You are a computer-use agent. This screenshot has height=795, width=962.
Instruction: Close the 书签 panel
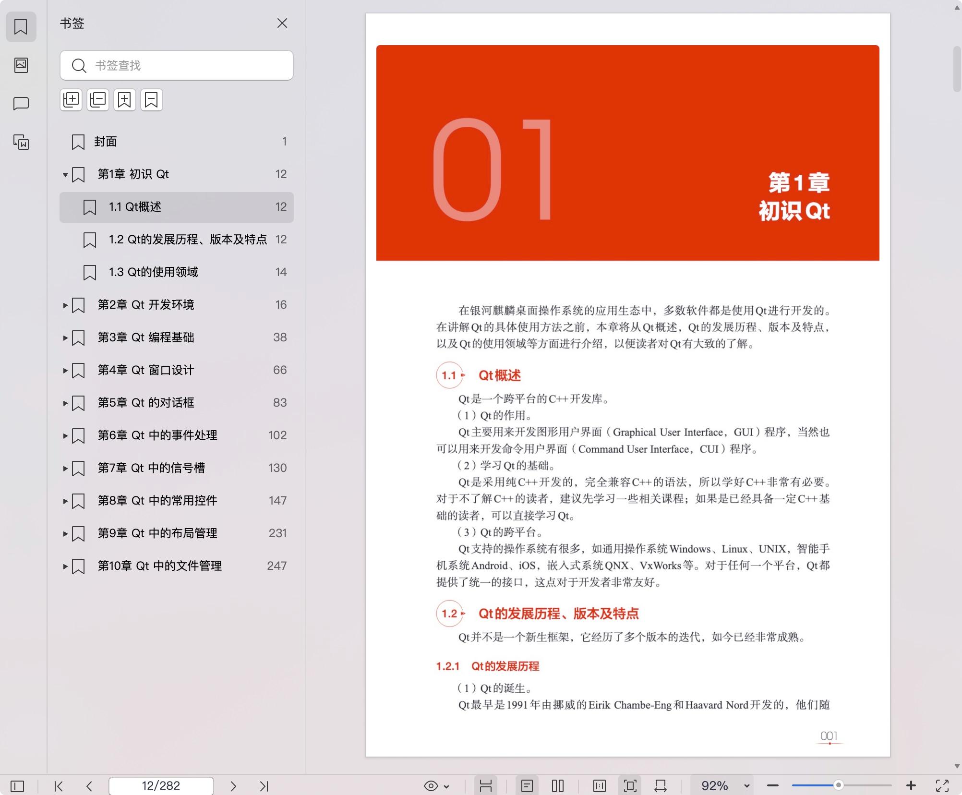(282, 23)
